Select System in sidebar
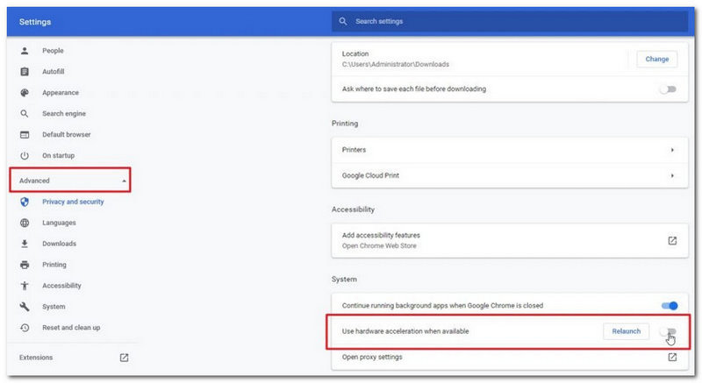Screen dimensions: 702x383 pos(54,307)
